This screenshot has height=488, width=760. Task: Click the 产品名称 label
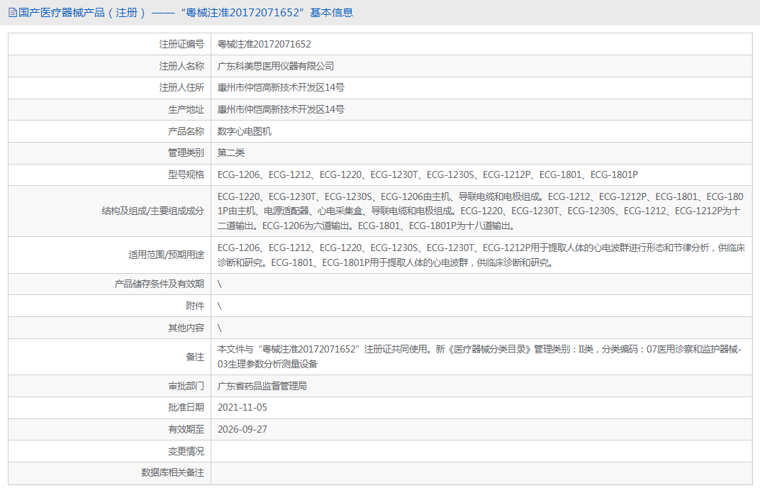click(x=186, y=131)
